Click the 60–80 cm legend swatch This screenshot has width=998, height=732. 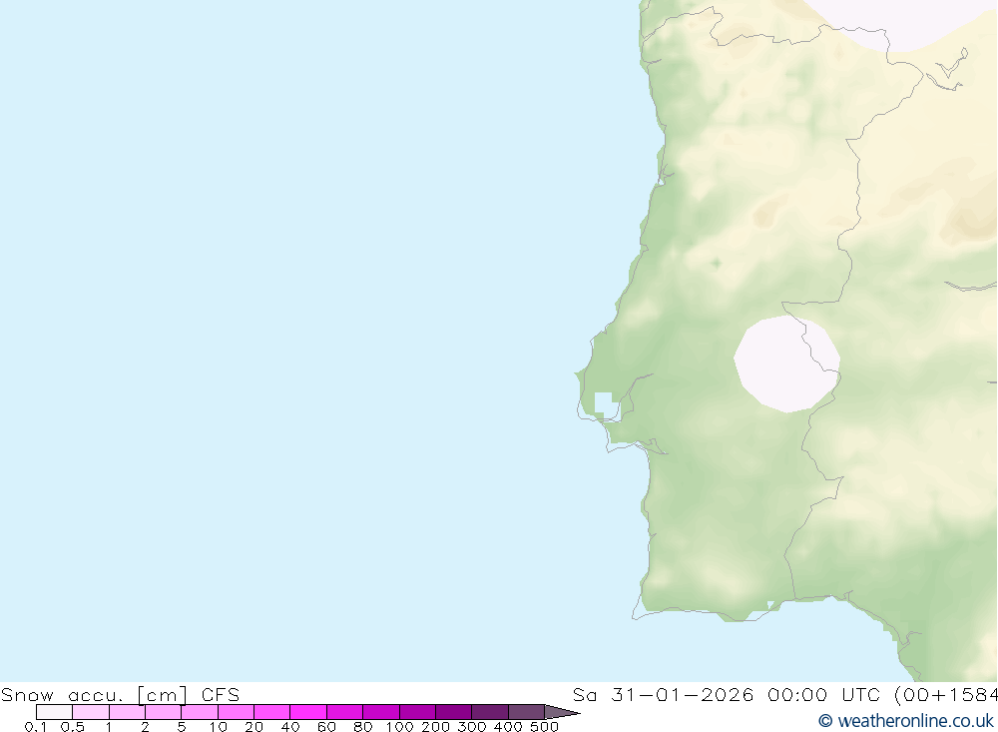pos(345,712)
